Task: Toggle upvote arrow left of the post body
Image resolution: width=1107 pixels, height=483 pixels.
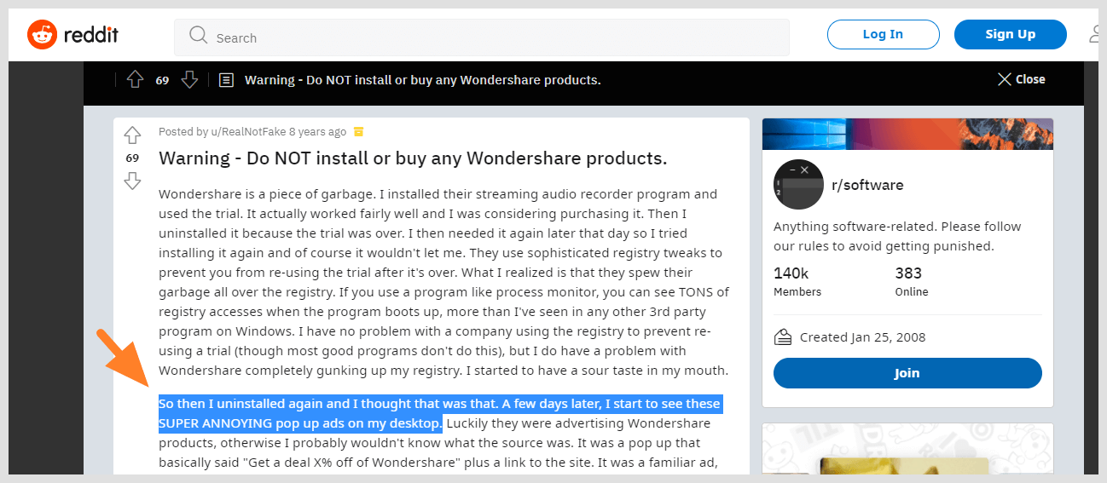Action: [132, 135]
